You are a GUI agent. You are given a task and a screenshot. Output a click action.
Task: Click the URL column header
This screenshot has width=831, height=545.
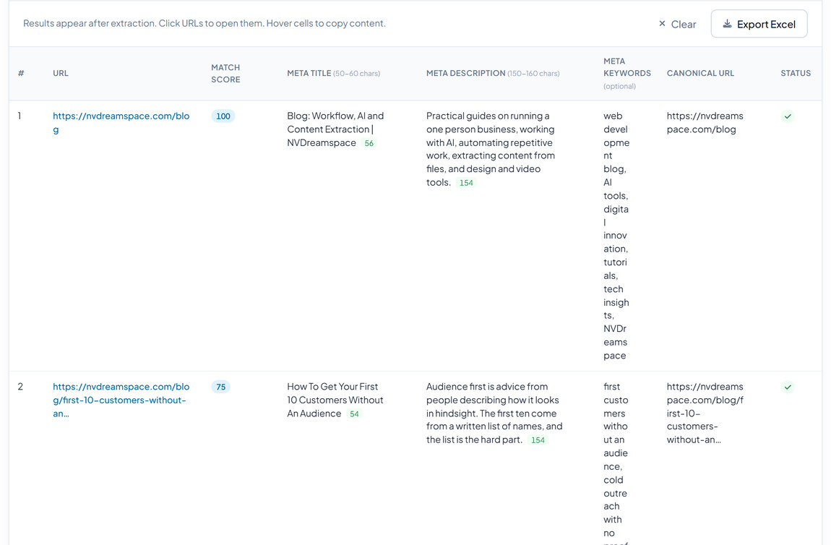tap(61, 73)
